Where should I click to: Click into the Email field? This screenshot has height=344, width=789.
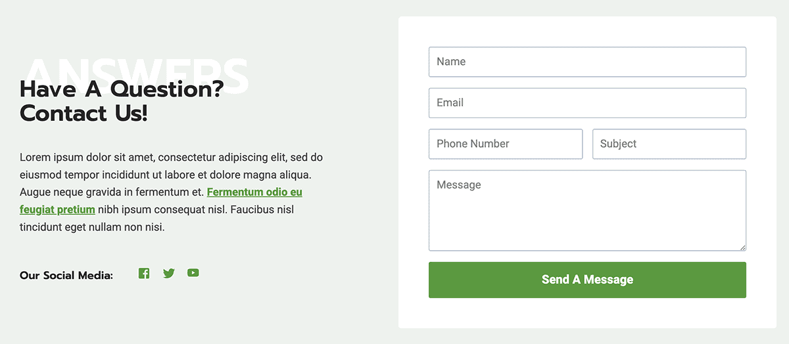587,103
